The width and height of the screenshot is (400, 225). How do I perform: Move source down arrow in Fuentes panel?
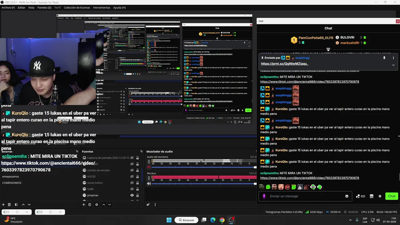pyautogui.click(x=109, y=204)
